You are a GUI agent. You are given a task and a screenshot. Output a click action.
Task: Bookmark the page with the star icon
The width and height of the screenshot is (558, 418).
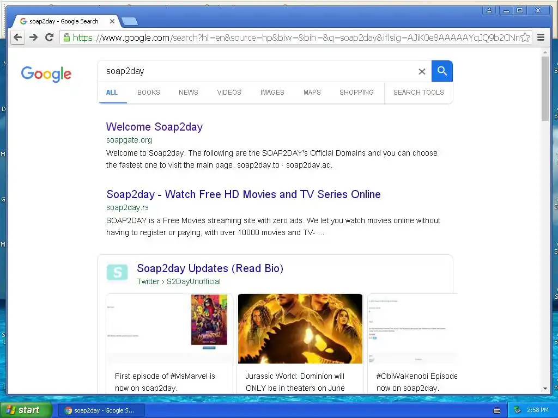[x=525, y=38]
